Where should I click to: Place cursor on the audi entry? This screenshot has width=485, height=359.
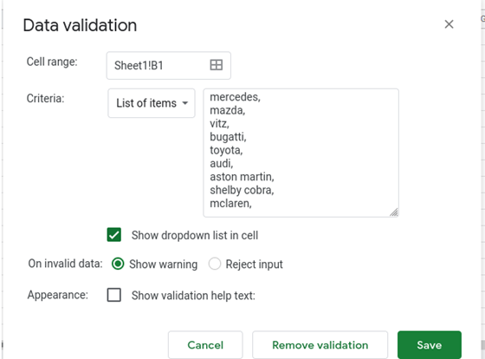pyautogui.click(x=221, y=163)
